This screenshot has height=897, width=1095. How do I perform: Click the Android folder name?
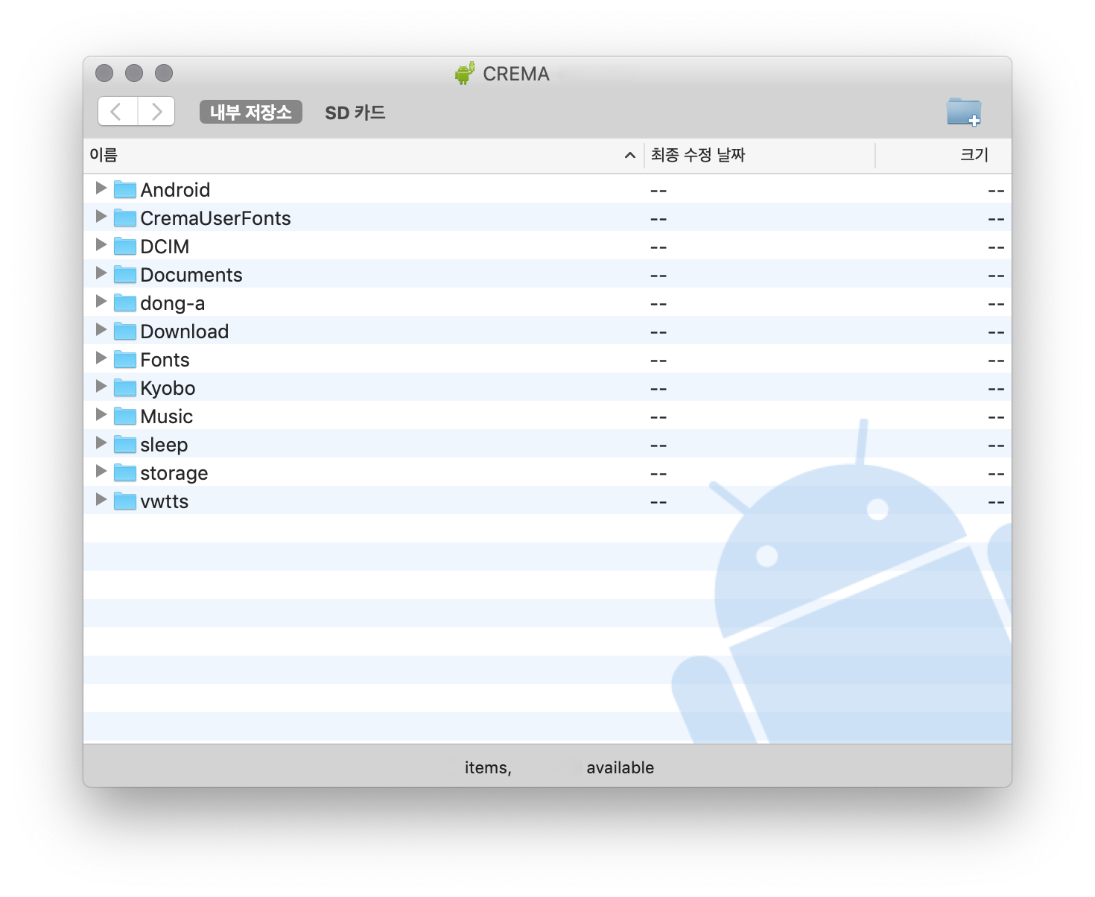click(x=175, y=190)
